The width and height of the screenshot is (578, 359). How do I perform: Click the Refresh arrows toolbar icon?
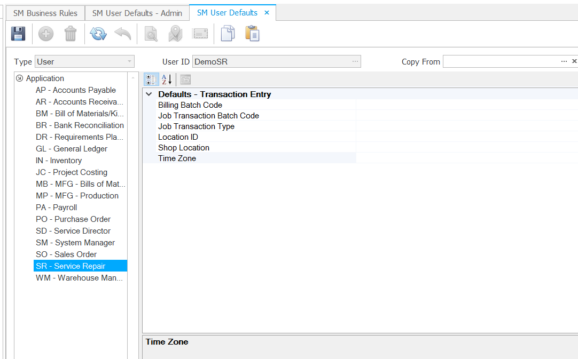(x=98, y=34)
